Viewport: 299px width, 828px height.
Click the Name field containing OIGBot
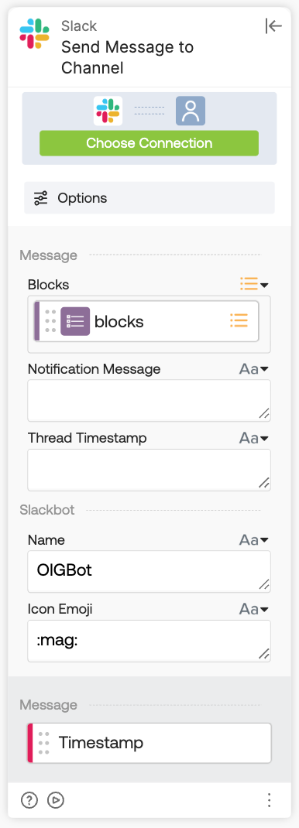[149, 572]
